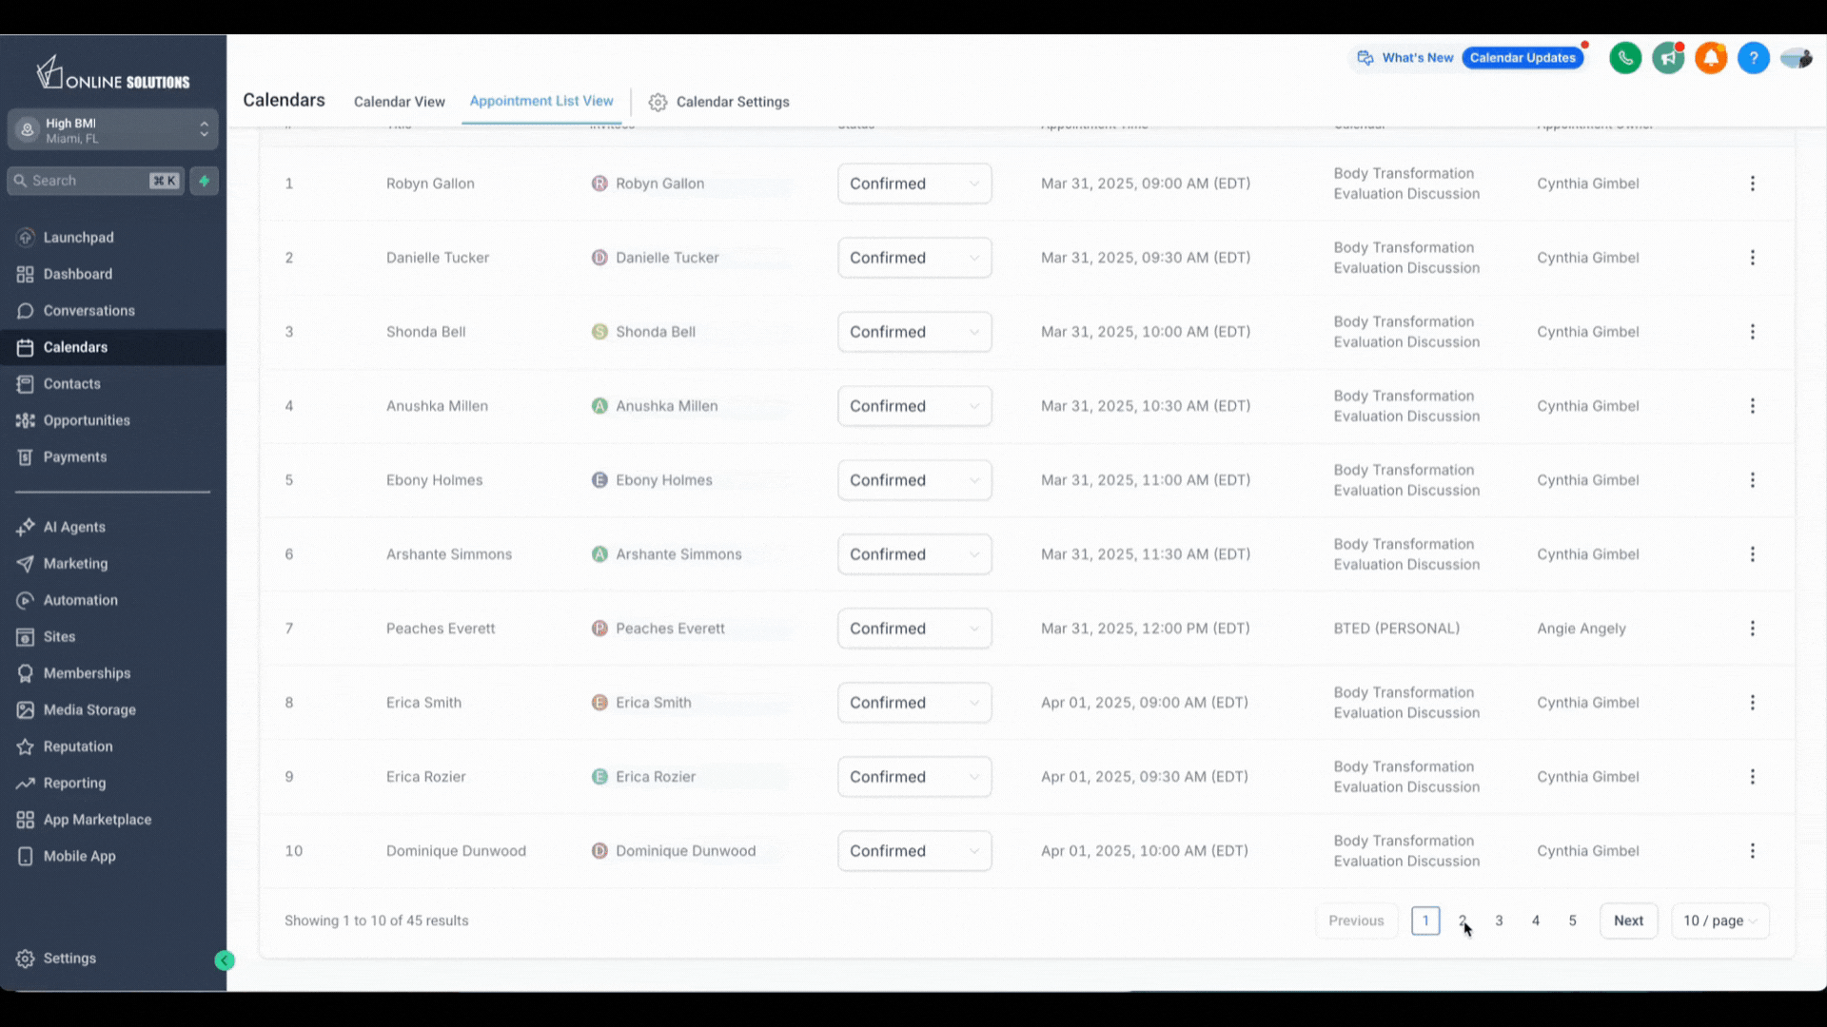Image resolution: width=1827 pixels, height=1027 pixels.
Task: Open row actions menu for Peaches Everett
Action: click(x=1752, y=629)
